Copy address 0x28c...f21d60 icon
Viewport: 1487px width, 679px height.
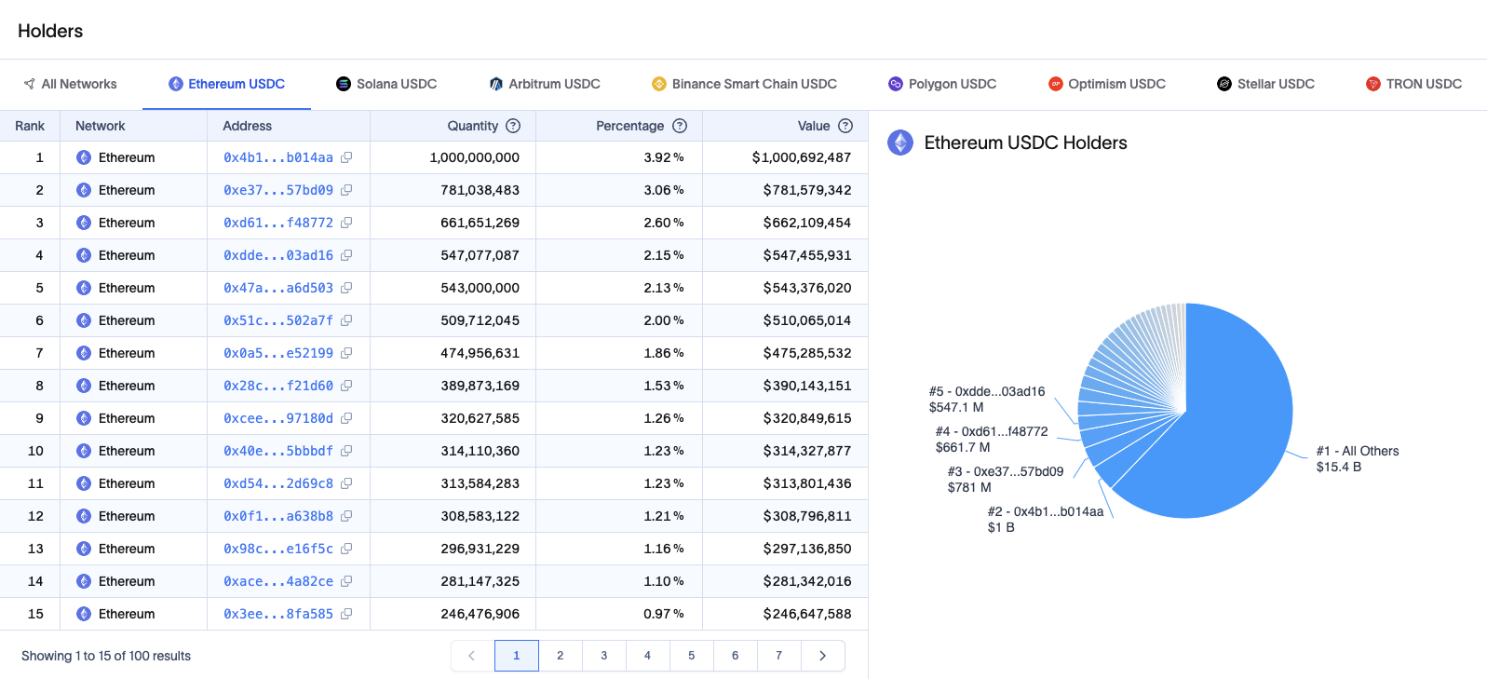[x=346, y=386]
